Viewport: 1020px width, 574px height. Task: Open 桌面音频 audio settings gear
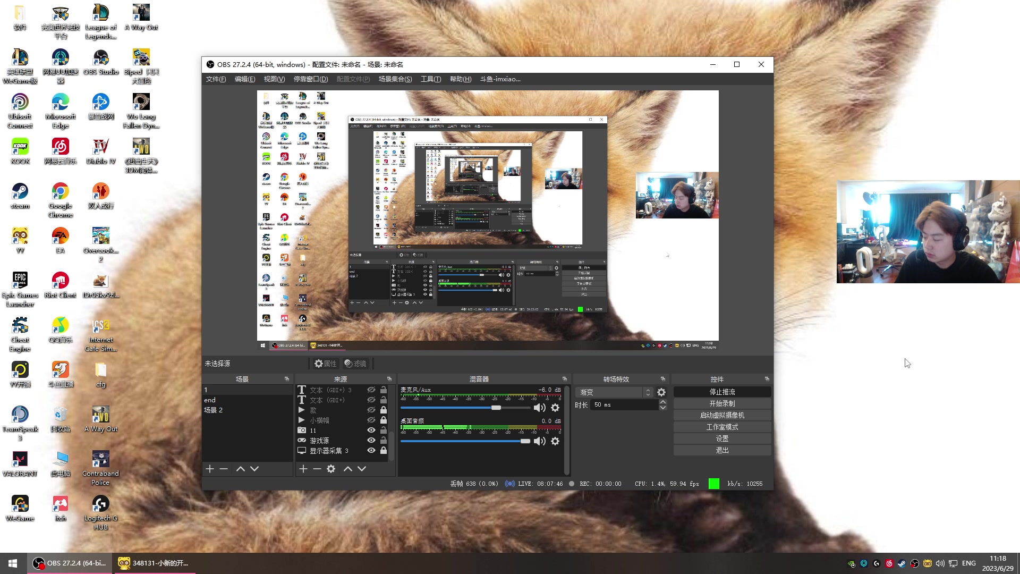[555, 441]
